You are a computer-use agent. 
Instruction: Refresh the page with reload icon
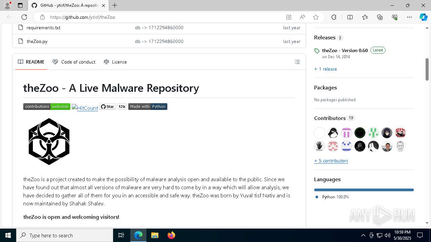(24, 17)
